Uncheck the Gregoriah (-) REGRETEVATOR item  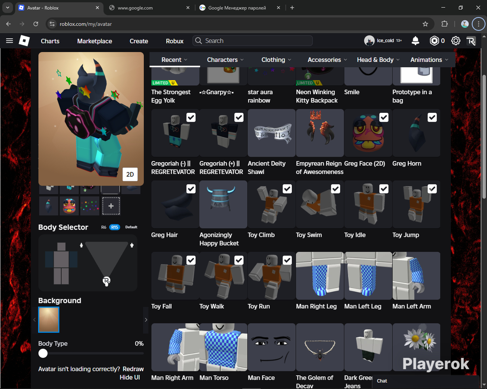pos(191,117)
